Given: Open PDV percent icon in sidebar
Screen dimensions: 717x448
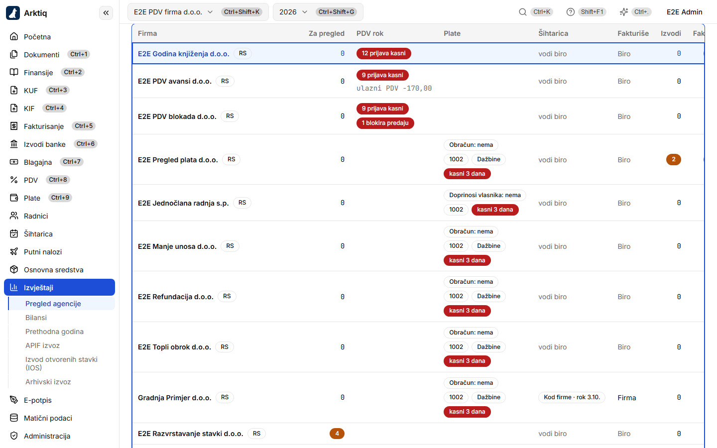Looking at the screenshot, I should click(14, 180).
